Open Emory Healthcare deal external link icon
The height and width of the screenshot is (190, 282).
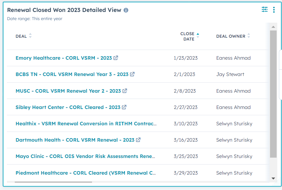116,58
